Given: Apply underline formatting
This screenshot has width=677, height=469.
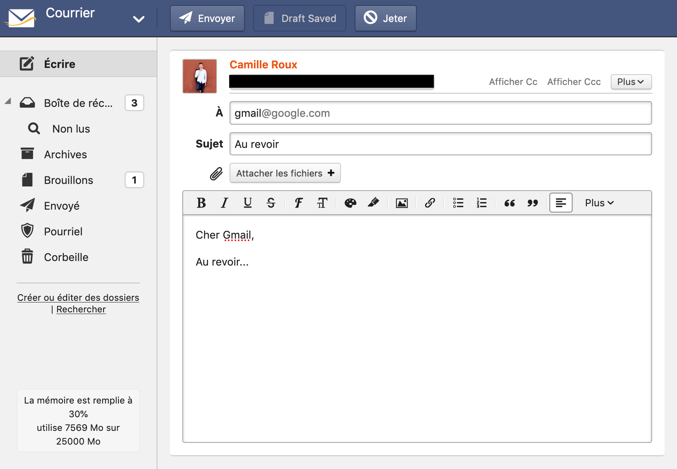Looking at the screenshot, I should tap(248, 203).
